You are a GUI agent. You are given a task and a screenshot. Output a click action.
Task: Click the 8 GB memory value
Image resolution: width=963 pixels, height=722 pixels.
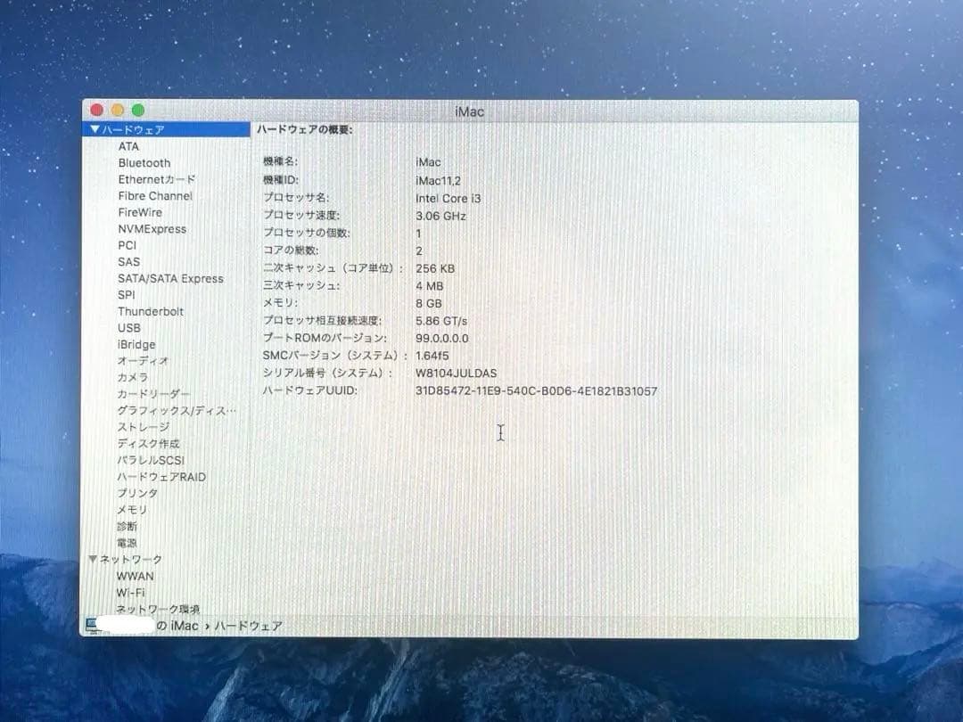click(429, 303)
